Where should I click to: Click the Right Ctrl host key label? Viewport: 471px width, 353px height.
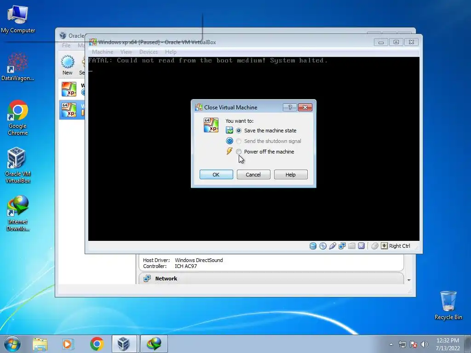(x=400, y=246)
